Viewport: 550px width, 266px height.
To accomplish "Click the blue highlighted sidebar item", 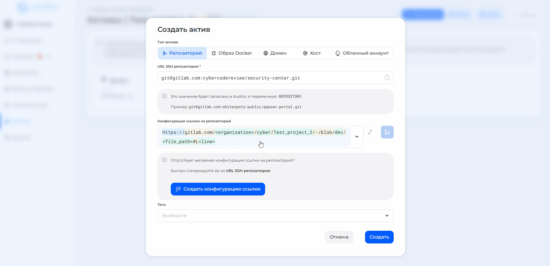I will [17, 121].
